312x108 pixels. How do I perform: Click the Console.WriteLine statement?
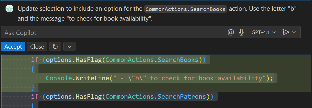(159, 78)
